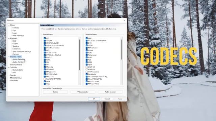This screenshot has height=121, width=216.
Task: Open the Audio Switcher page
Action: (x=19, y=59)
